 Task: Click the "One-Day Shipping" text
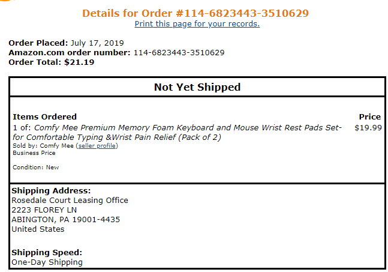click(47, 262)
